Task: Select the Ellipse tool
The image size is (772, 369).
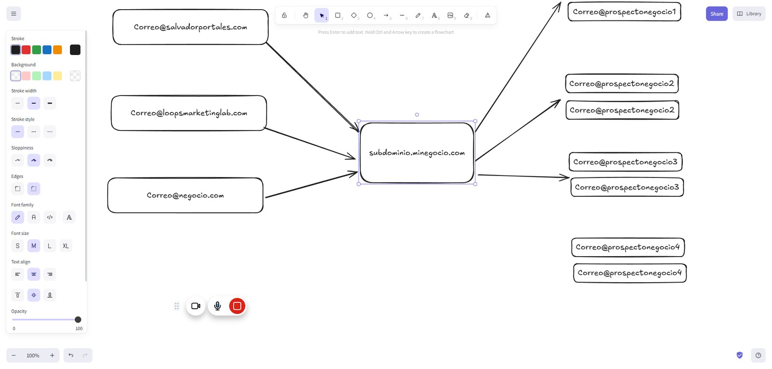Action: pos(370,15)
